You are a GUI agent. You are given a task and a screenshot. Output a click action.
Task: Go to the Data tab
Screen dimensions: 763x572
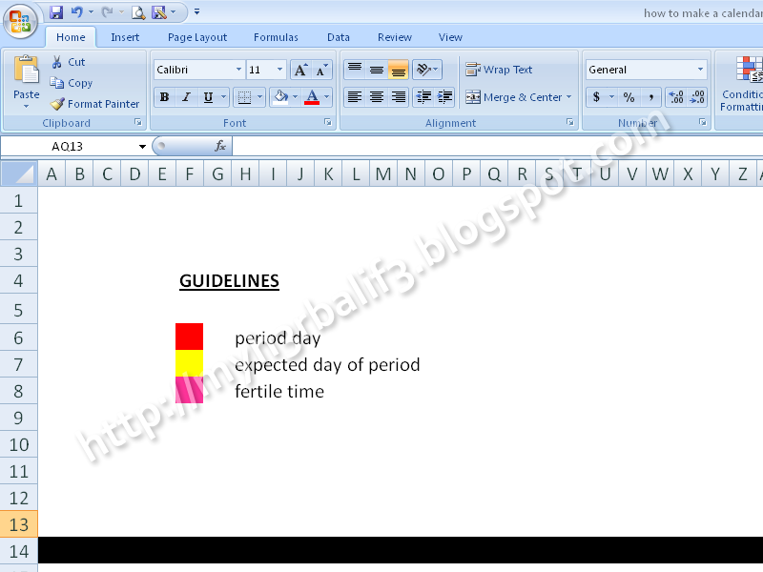[339, 37]
